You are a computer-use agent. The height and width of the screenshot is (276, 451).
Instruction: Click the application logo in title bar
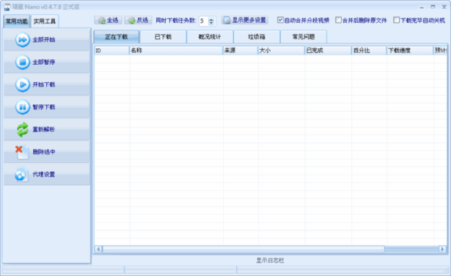[7, 7]
